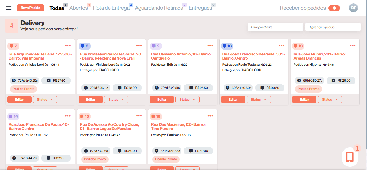Click the Delivery fork-and-knife icon
Screen dimensions: 367x170
(x=12, y=26)
